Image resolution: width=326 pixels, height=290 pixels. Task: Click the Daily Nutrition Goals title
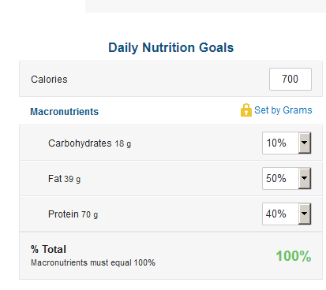[x=171, y=48]
